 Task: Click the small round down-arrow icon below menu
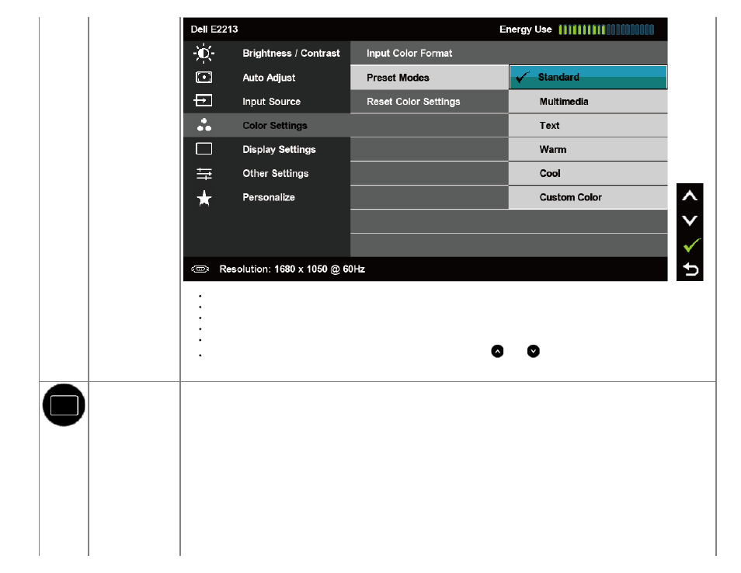click(x=533, y=352)
